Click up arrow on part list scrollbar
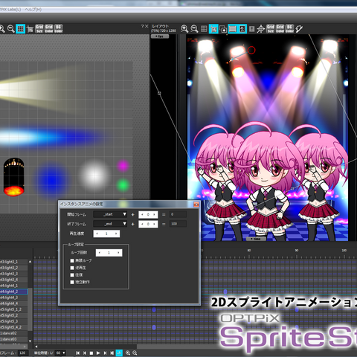Image resolution: width=357 pixels, height=357 pixels. pyautogui.click(x=30, y=262)
